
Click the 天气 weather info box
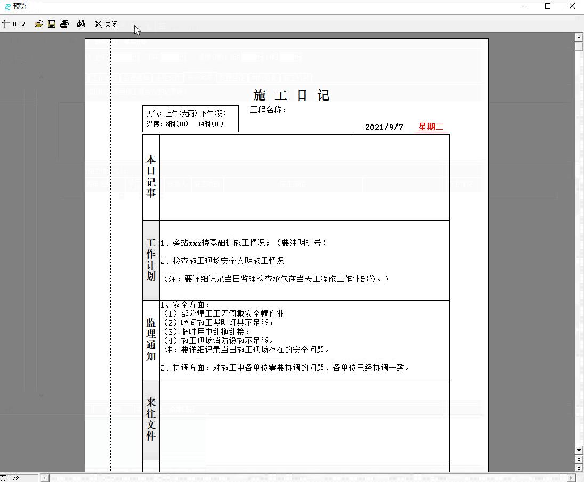pos(190,118)
